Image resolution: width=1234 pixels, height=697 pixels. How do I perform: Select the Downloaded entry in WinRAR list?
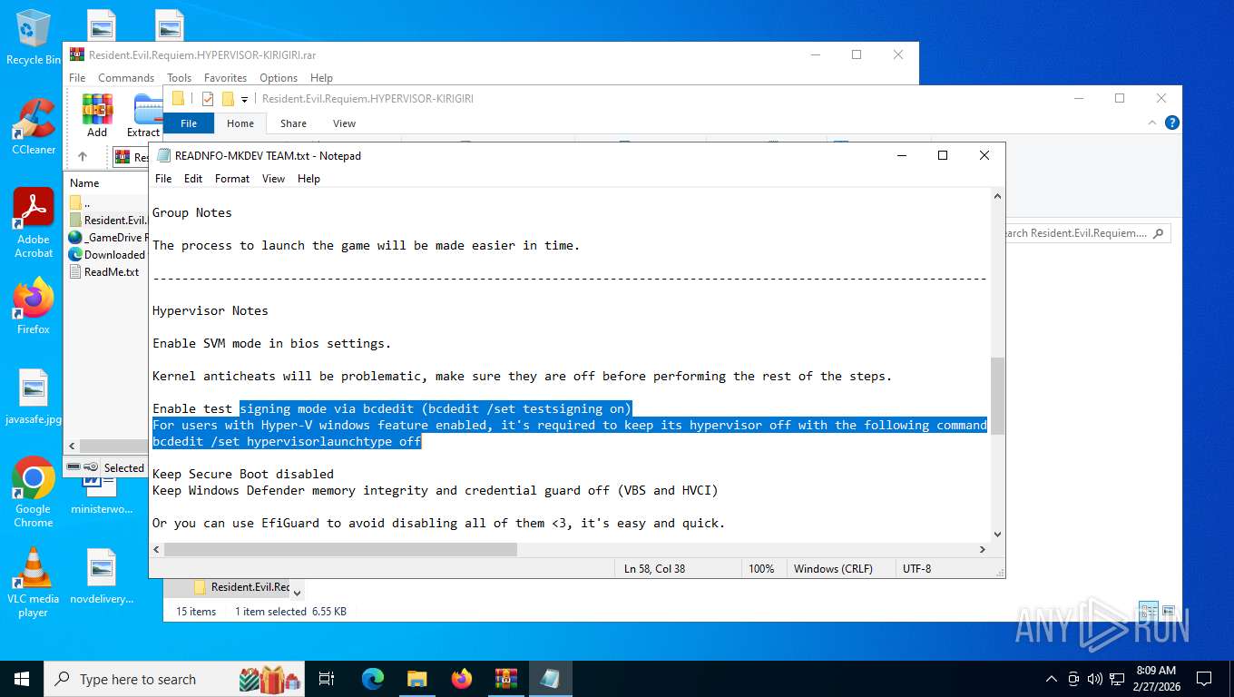pos(107,254)
